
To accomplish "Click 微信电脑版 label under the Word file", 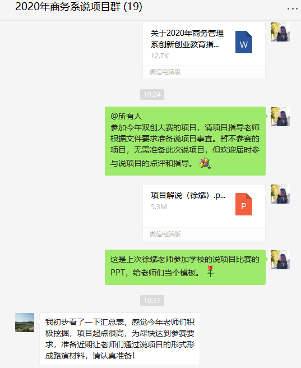I will click(x=165, y=72).
